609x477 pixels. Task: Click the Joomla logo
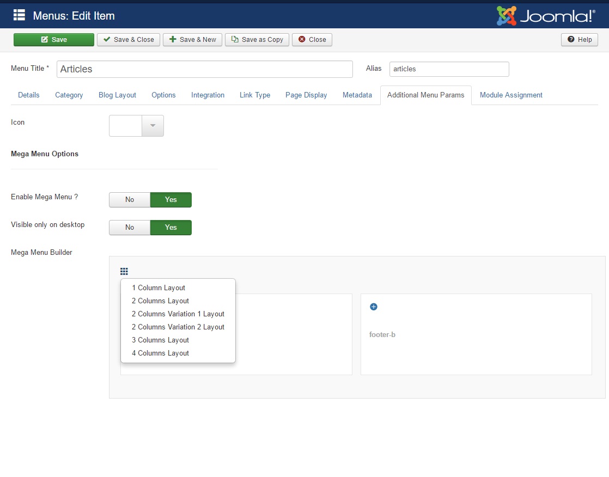545,16
